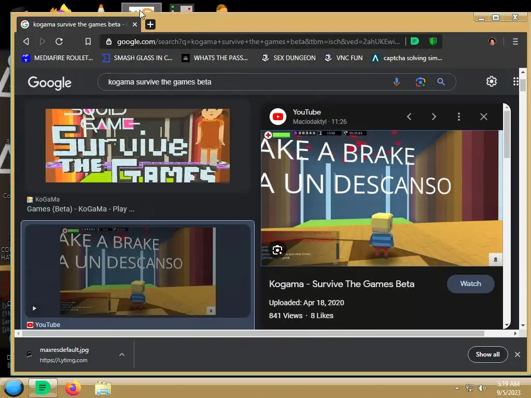Screen dimensions: 531x398
Task: Open SMASH GLASS IN C... bookmark
Action: [x=137, y=58]
